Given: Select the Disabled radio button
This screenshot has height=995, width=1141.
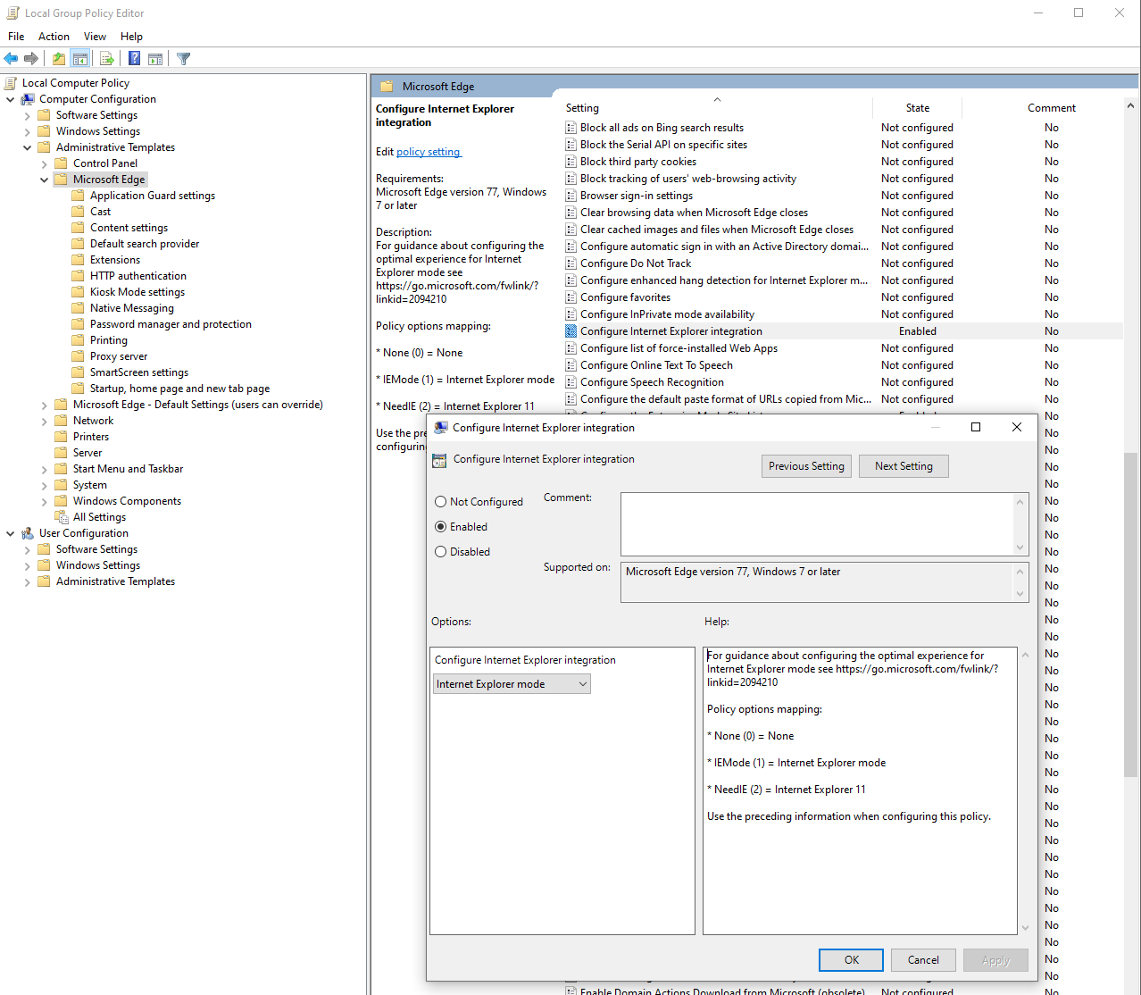Looking at the screenshot, I should pos(440,552).
